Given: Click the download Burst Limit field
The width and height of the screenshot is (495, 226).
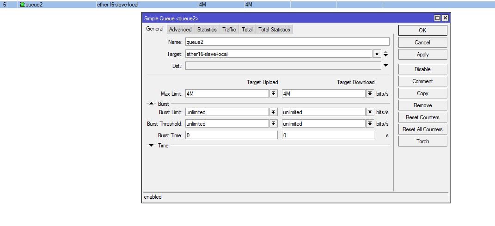Looking at the screenshot, I should point(324,112).
